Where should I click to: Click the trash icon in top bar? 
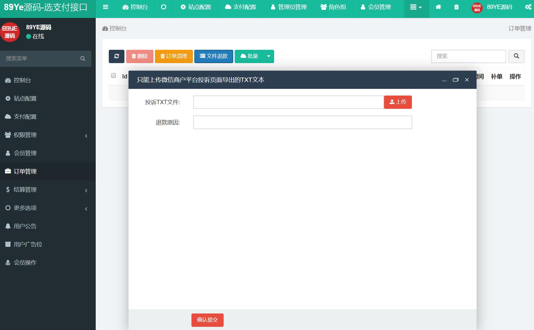(x=456, y=7)
